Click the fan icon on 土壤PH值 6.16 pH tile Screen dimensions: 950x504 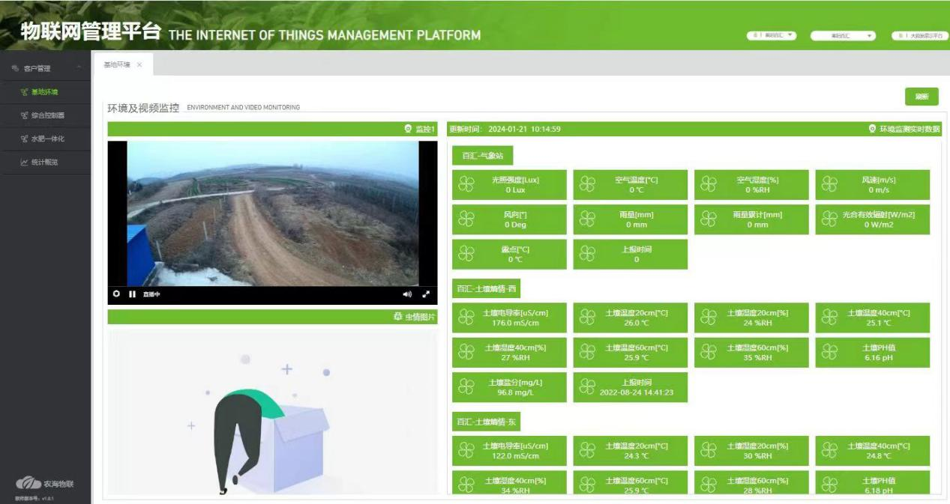[x=829, y=352]
